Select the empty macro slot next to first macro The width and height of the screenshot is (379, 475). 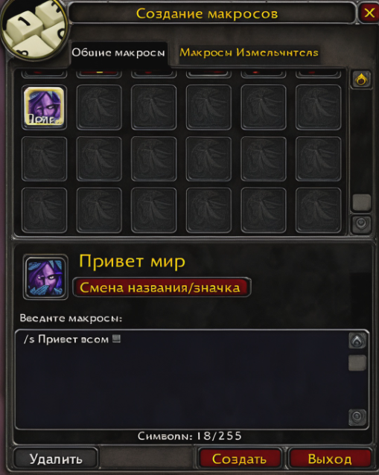click(99, 107)
